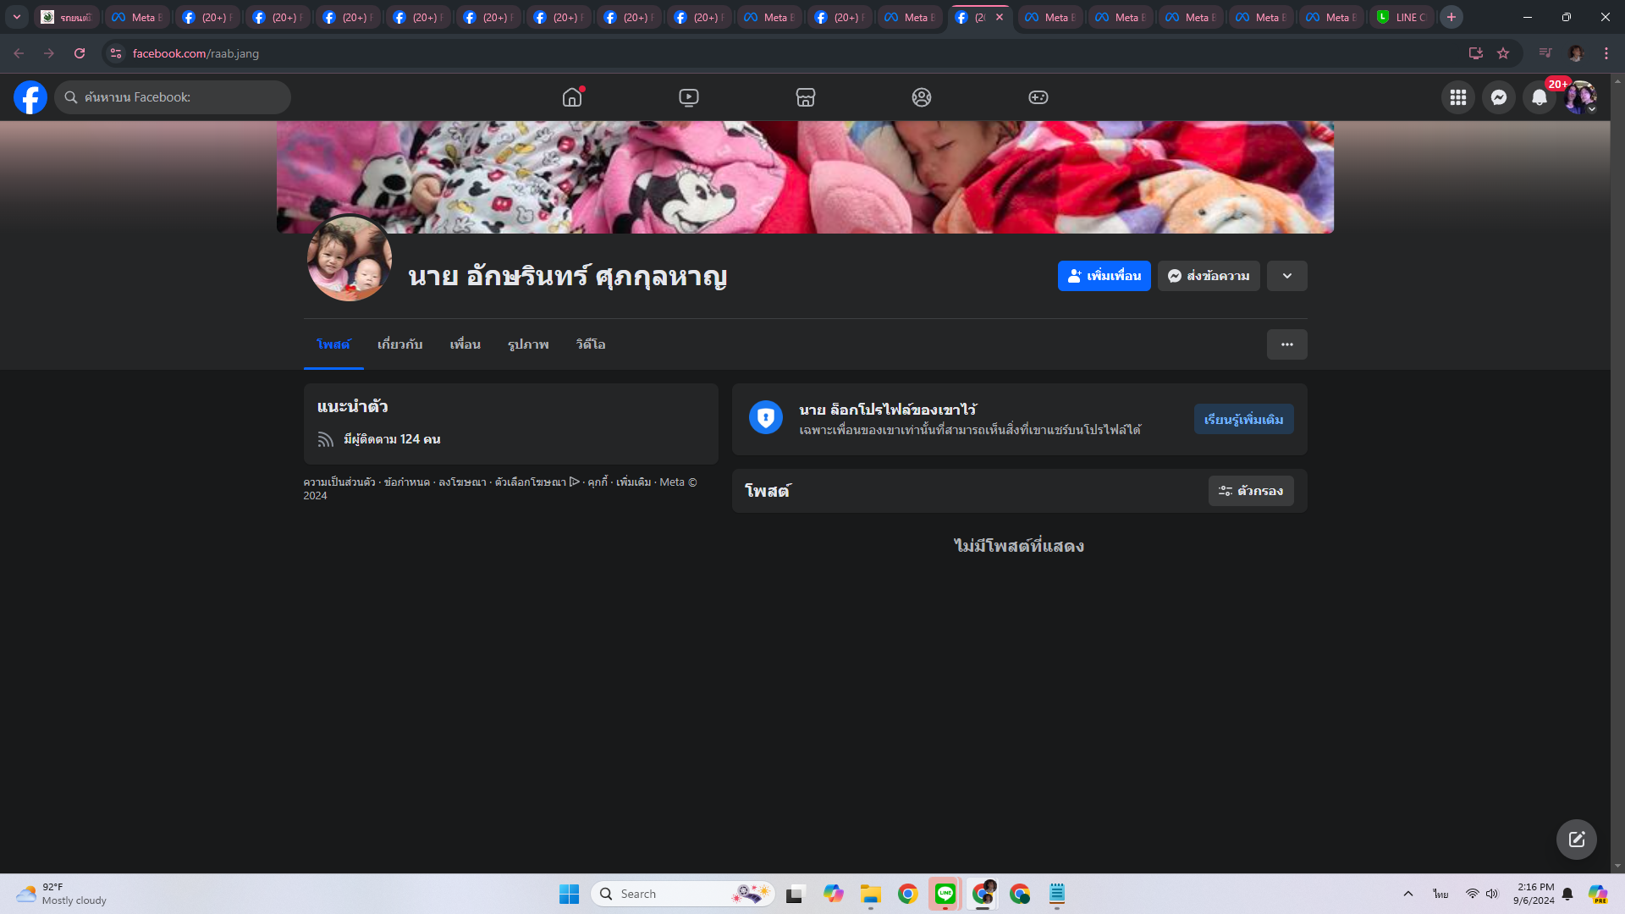Open the Facebook Watch video icon
Screen dimensions: 1625x914
pyautogui.click(x=689, y=97)
